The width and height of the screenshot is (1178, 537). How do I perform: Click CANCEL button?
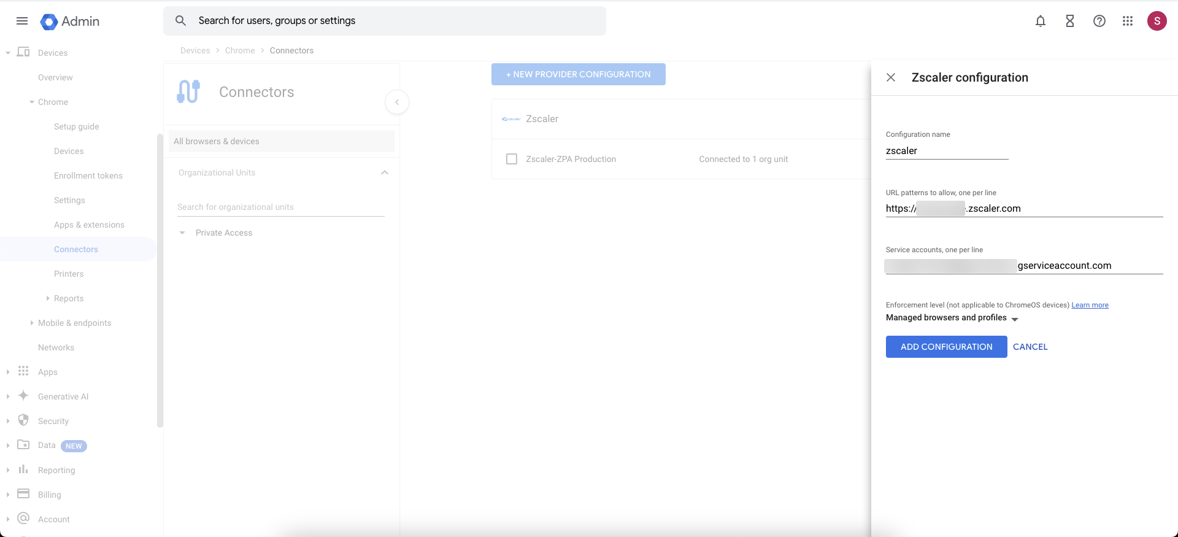point(1030,347)
